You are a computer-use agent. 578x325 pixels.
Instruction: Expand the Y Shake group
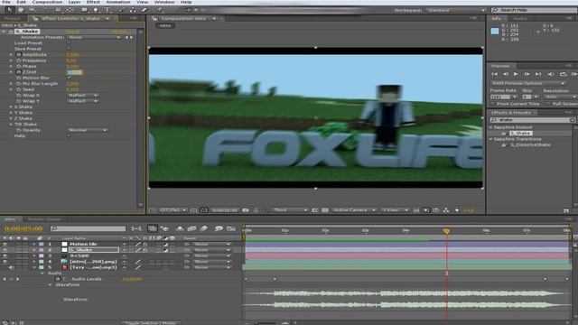click(x=11, y=113)
